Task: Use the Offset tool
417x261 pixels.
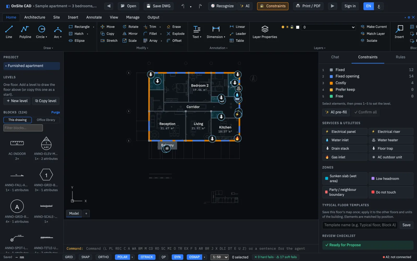Action: (174, 41)
